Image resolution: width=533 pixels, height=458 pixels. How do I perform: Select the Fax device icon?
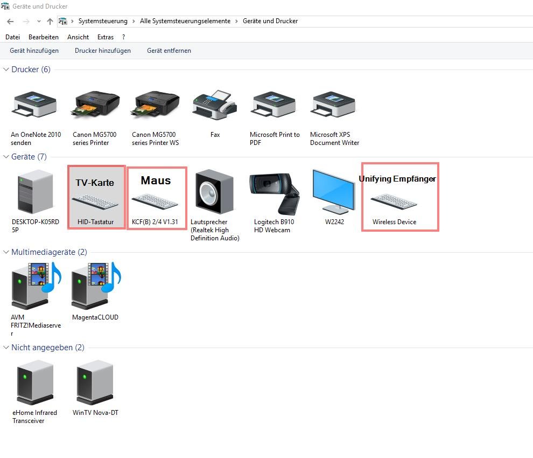pyautogui.click(x=215, y=105)
